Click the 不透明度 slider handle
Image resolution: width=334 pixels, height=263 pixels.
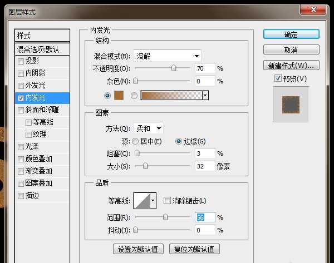tap(174, 68)
